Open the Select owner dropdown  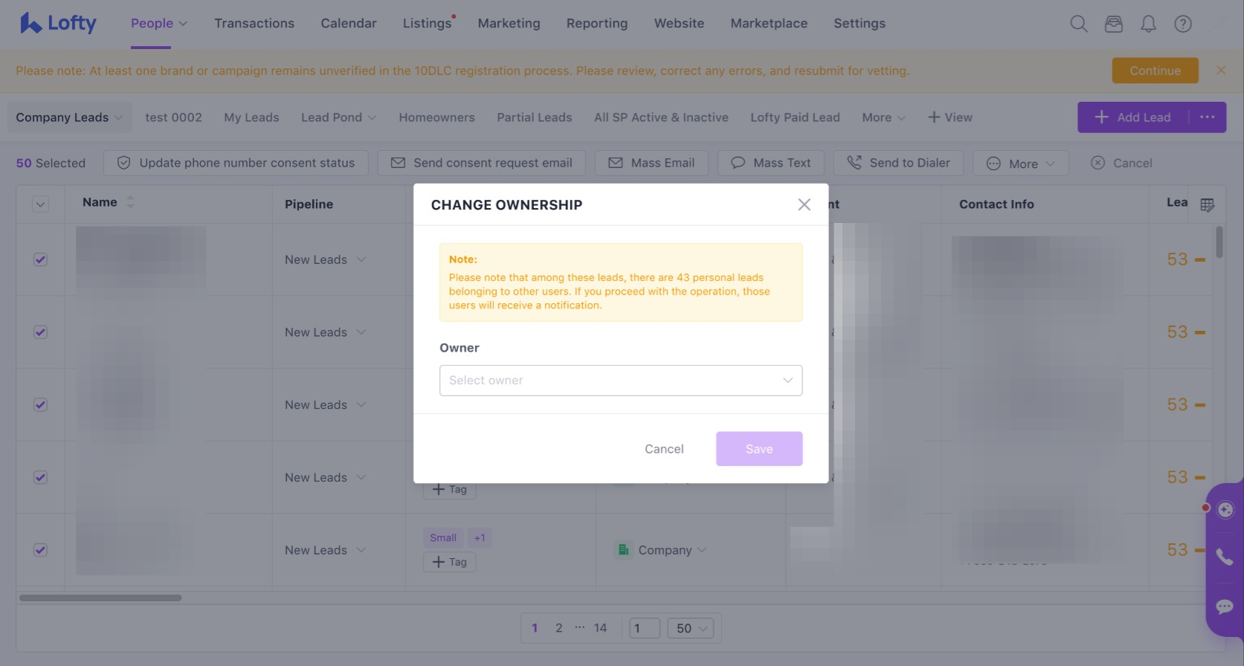tap(620, 381)
